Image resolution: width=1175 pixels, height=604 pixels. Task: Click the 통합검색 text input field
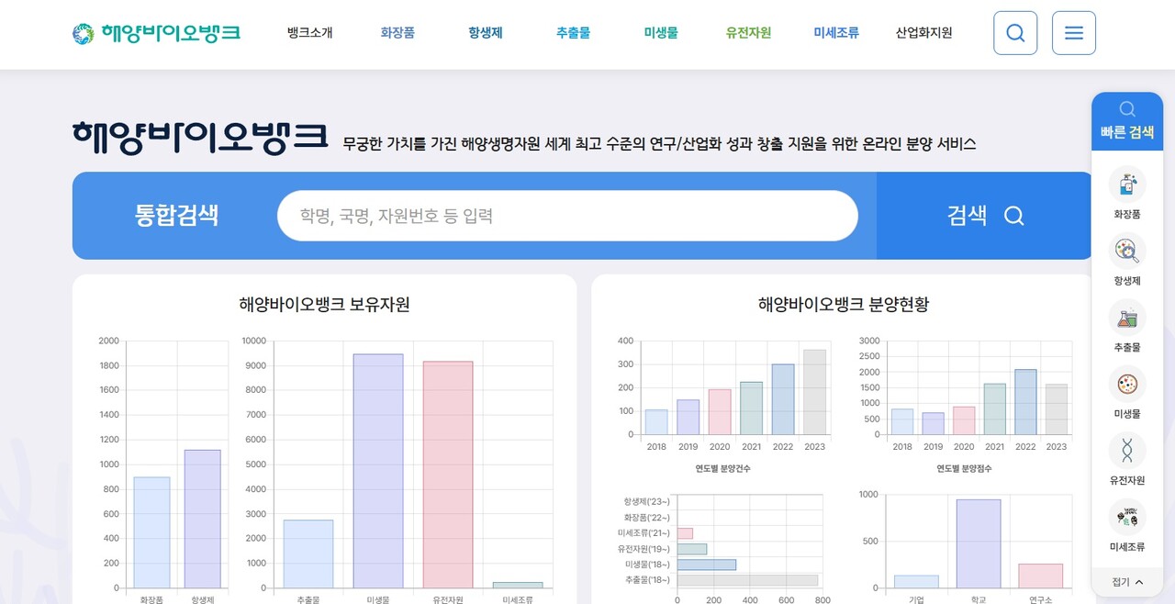pyautogui.click(x=567, y=215)
